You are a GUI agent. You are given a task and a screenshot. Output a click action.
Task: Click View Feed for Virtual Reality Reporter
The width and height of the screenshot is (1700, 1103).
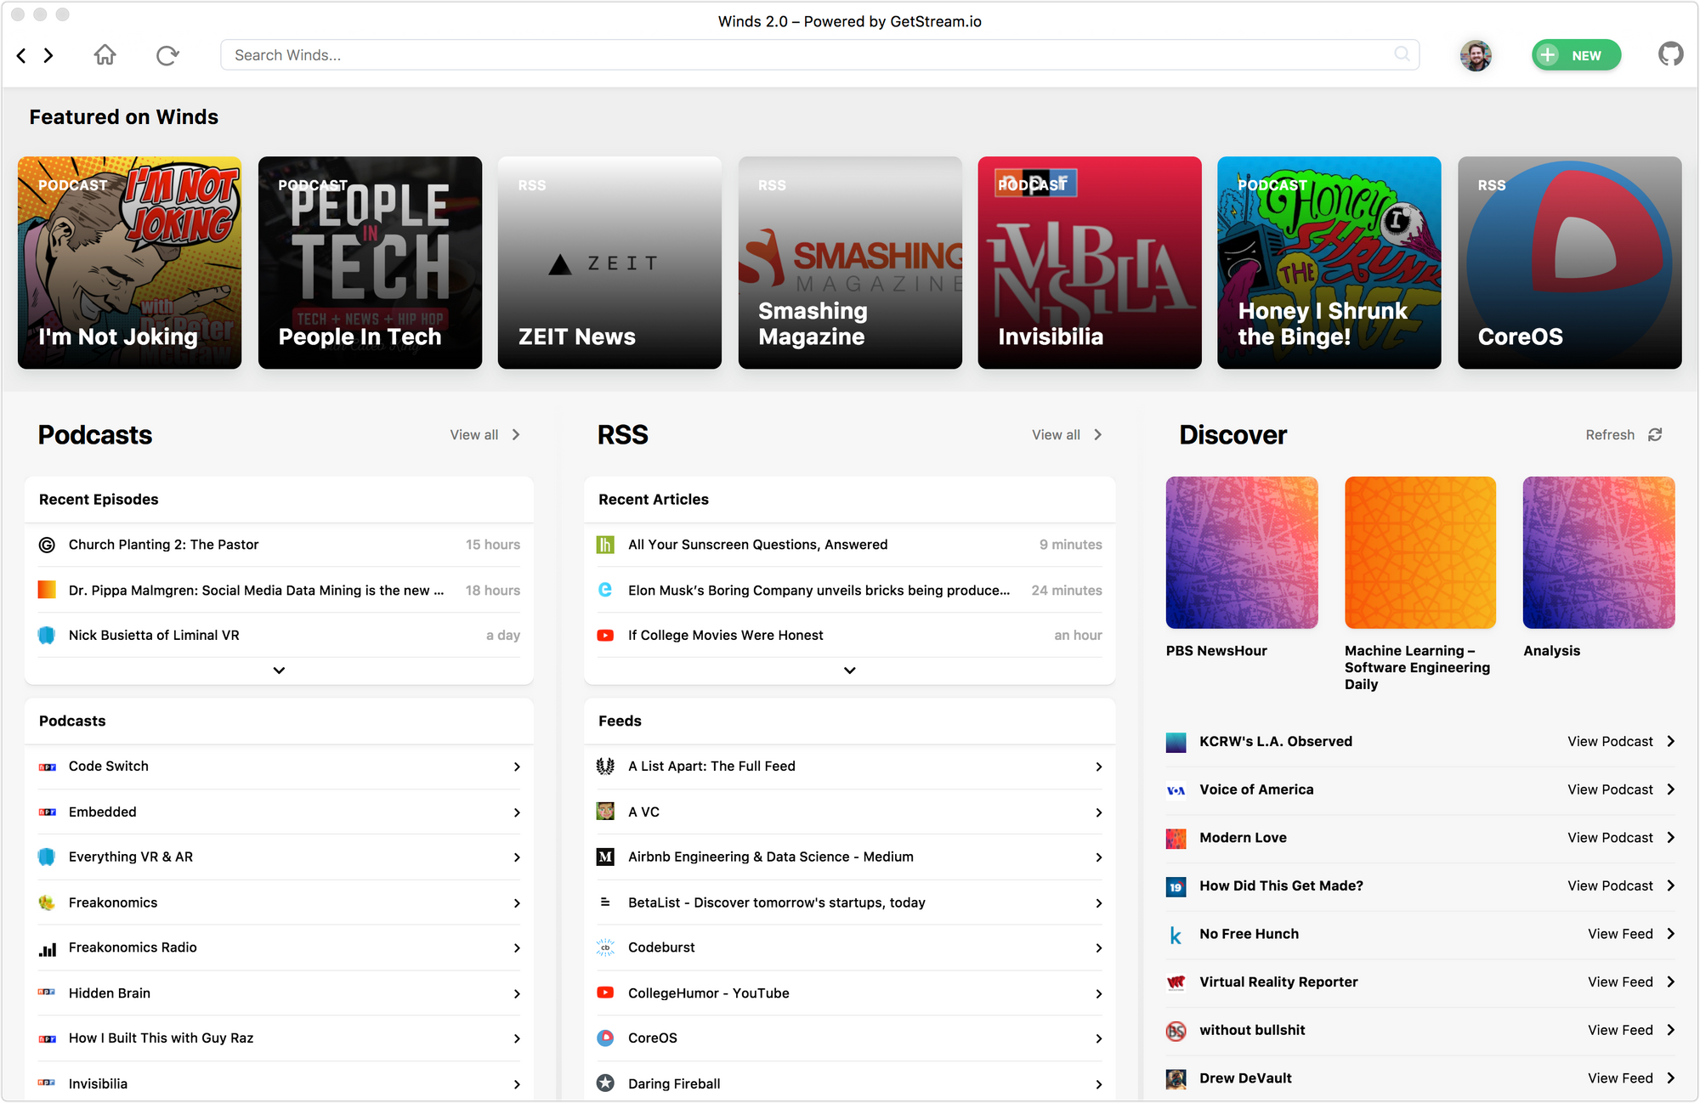click(1619, 981)
